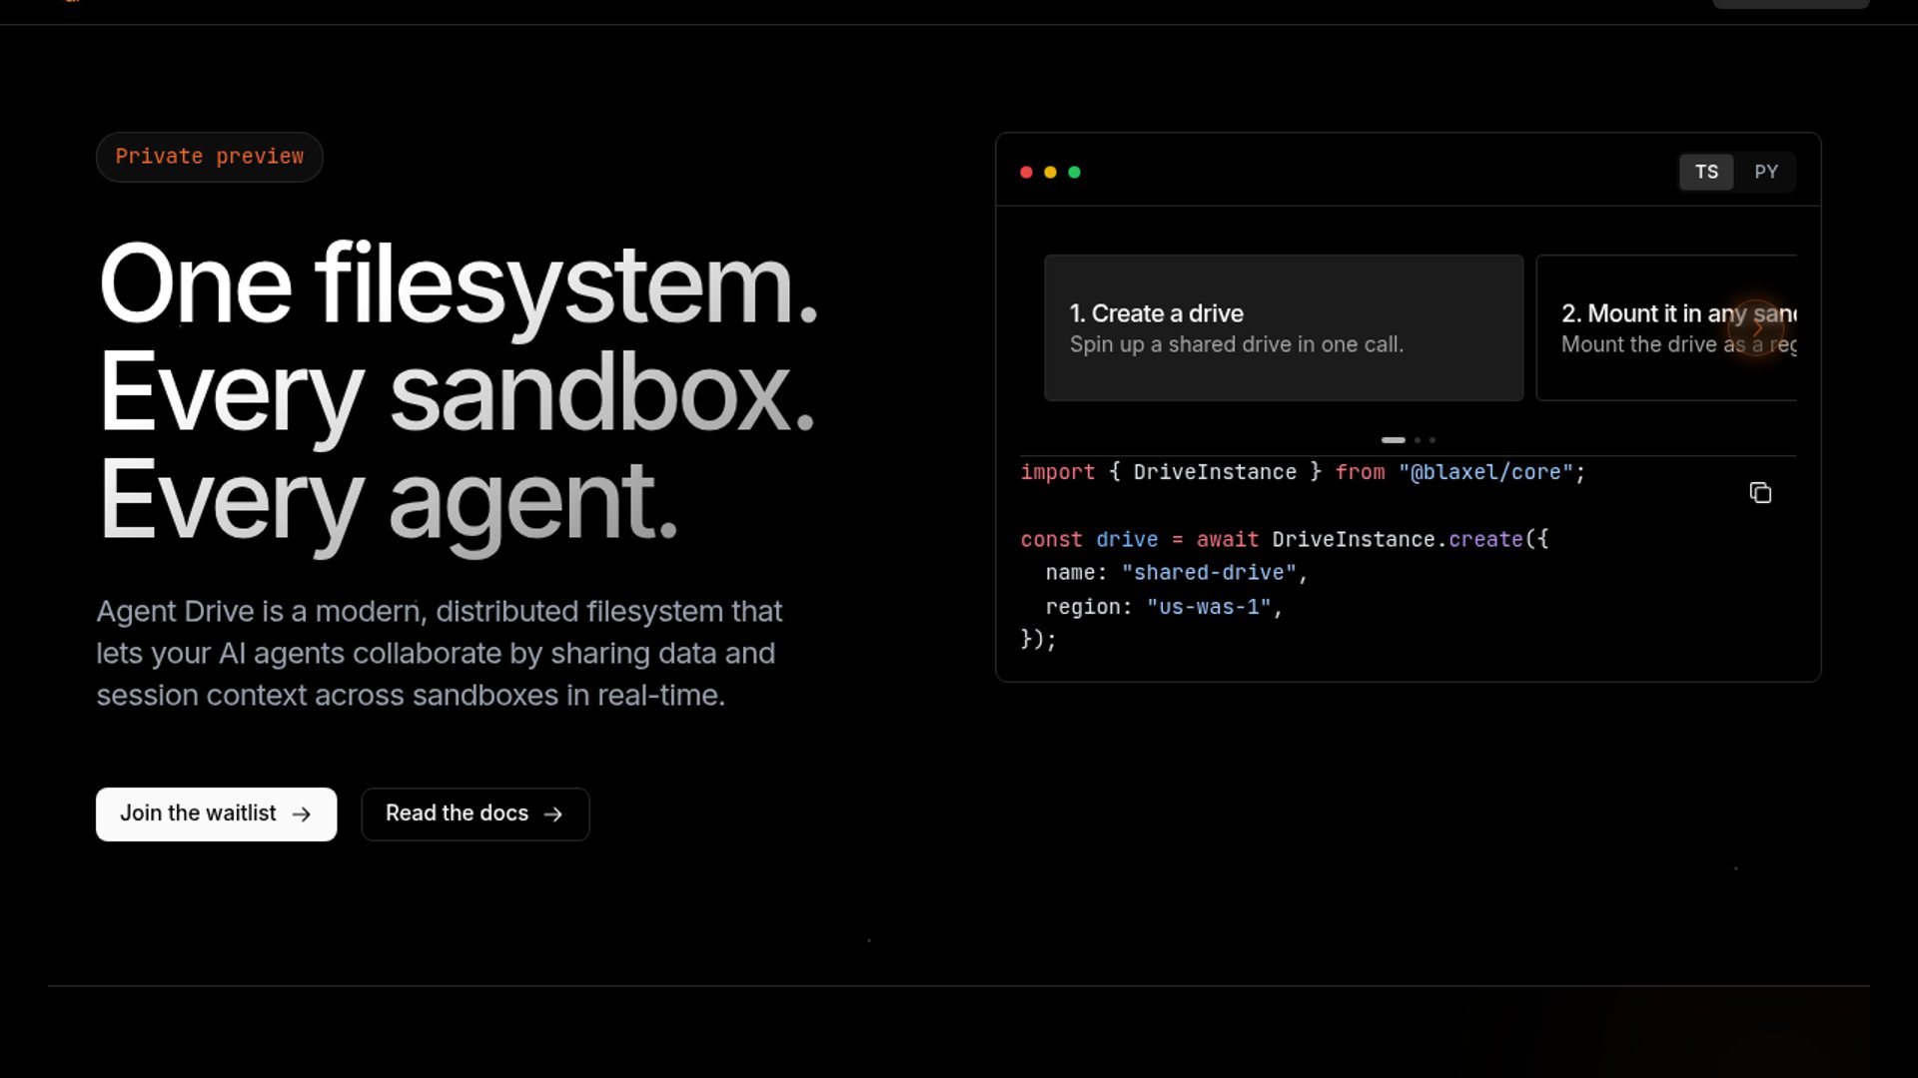This screenshot has height=1078, width=1918.
Task: Click the red dot in the code window
Action: tap(1026, 172)
